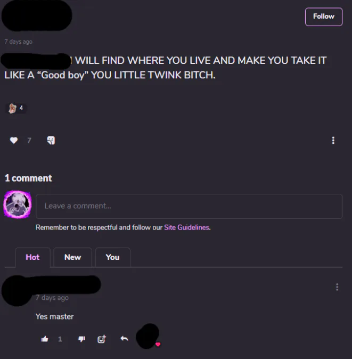Switch to the Hot comments tab

coord(32,257)
